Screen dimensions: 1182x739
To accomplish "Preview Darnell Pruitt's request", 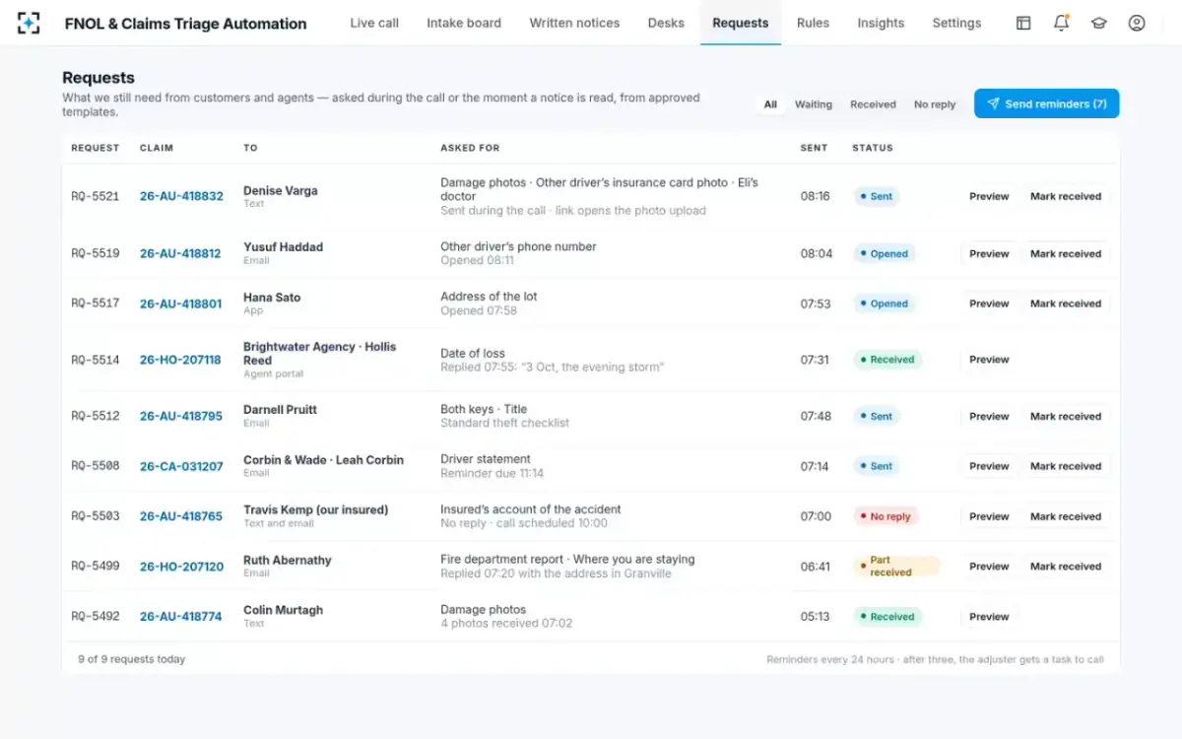I will point(989,416).
